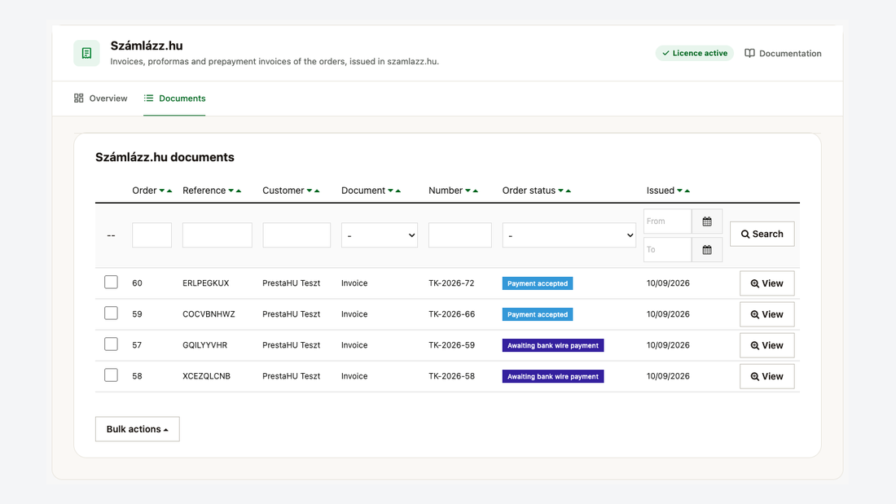View invoice TK-2026-58
This screenshot has height=504, width=896.
(x=766, y=376)
